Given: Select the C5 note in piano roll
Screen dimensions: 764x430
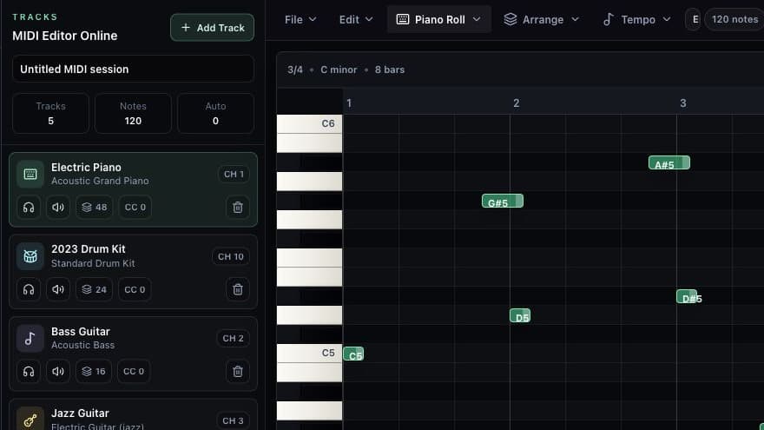Looking at the screenshot, I should tap(353, 354).
